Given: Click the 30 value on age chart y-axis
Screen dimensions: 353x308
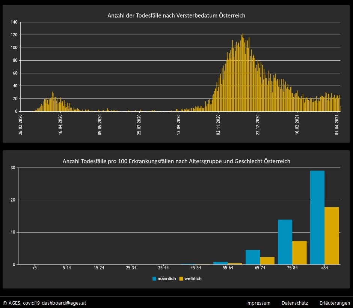Looking at the screenshot, I should coord(13,168).
